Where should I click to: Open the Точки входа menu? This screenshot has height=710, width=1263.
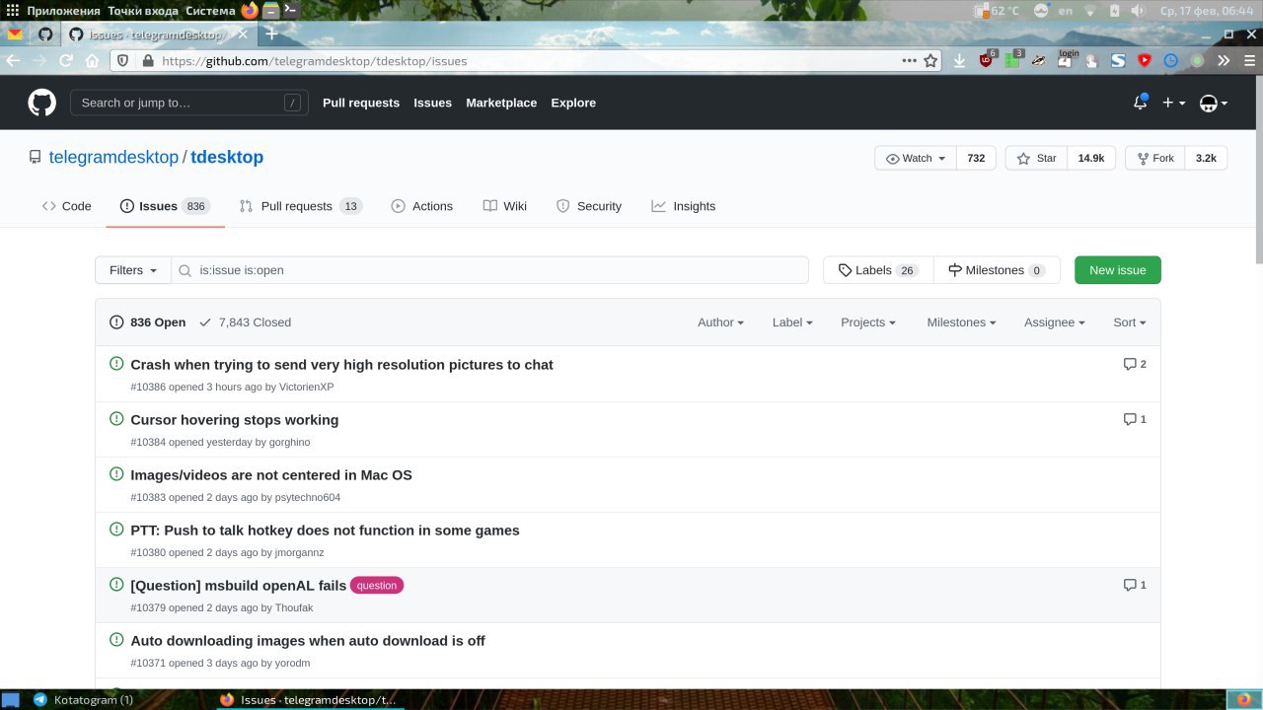click(x=143, y=10)
